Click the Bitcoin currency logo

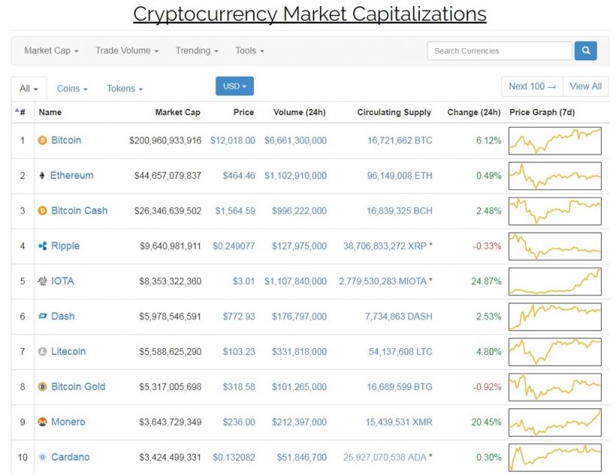(44, 140)
